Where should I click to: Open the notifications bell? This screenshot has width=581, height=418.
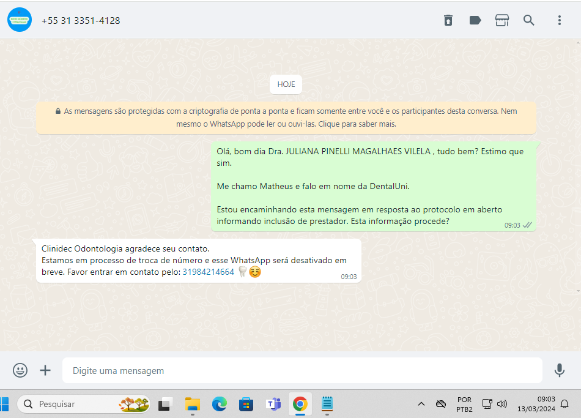click(564, 404)
